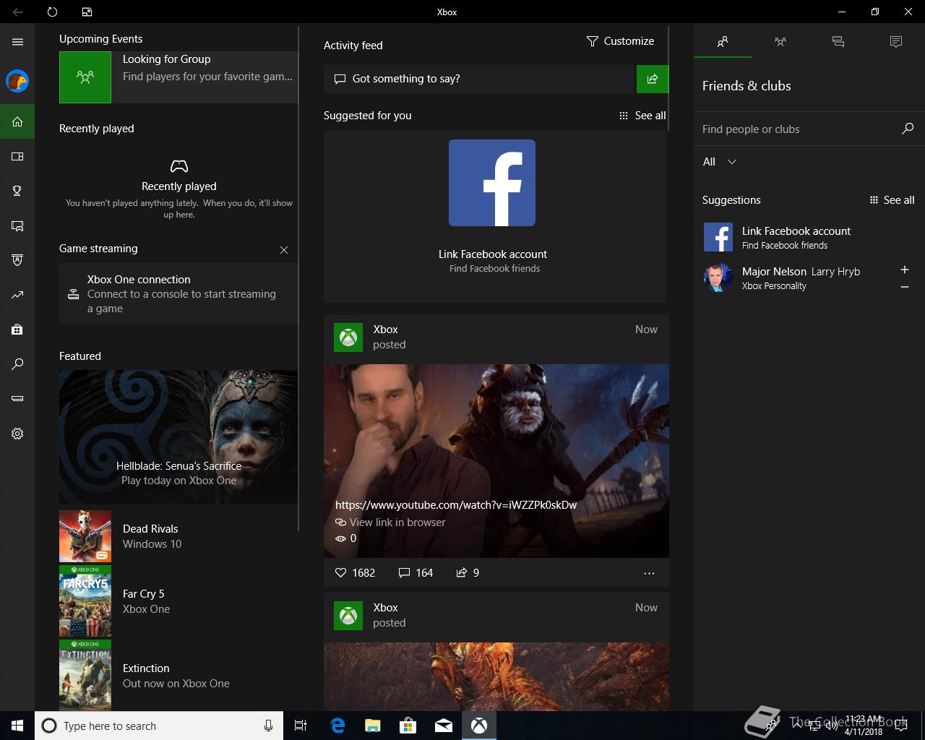Open Customize activity feed filter
This screenshot has width=925, height=740.
click(x=620, y=41)
